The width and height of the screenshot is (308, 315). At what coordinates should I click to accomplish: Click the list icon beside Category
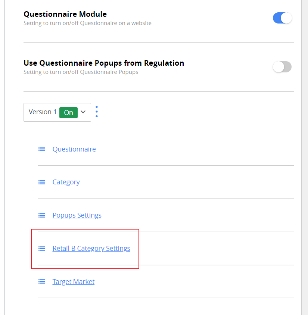pyautogui.click(x=41, y=182)
